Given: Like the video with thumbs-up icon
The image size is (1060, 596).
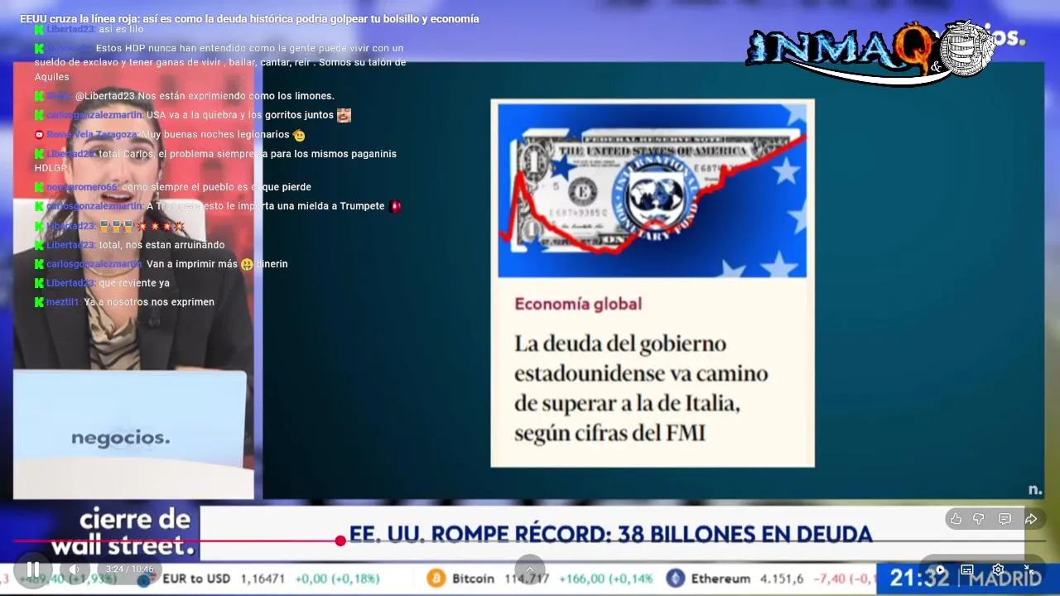Looking at the screenshot, I should [956, 519].
